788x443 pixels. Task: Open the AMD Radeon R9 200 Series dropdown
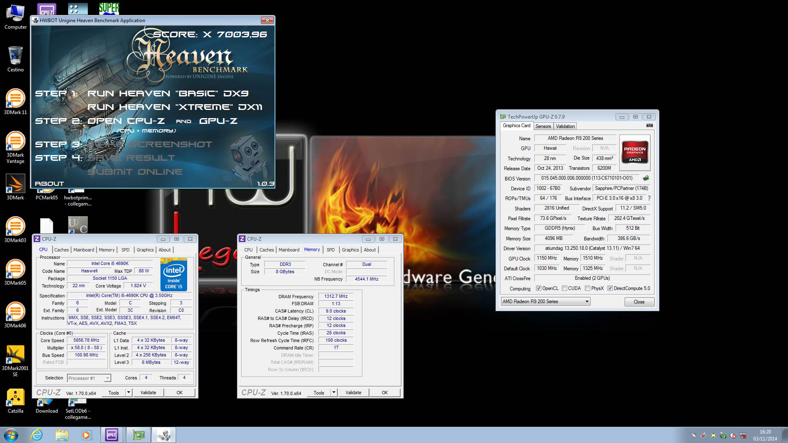545,301
